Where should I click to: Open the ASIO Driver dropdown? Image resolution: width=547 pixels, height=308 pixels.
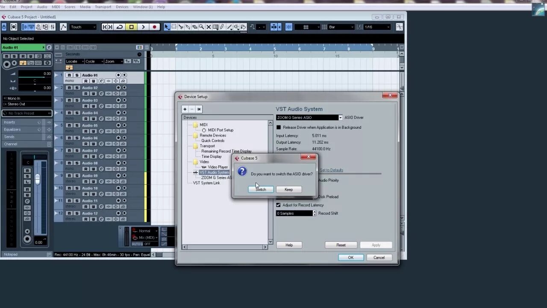pos(341,118)
